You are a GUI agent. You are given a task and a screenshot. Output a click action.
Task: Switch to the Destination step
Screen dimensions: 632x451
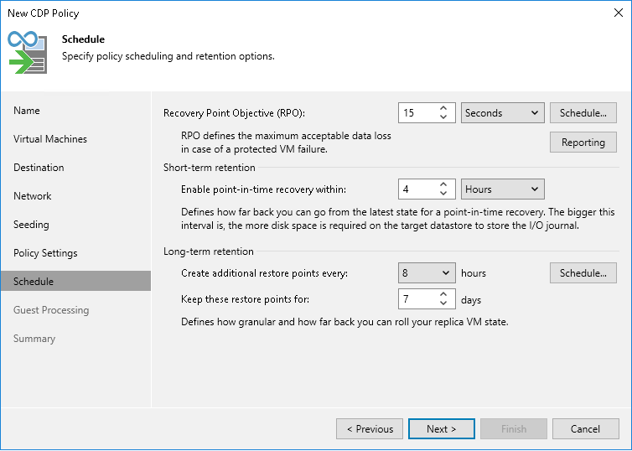coord(39,168)
